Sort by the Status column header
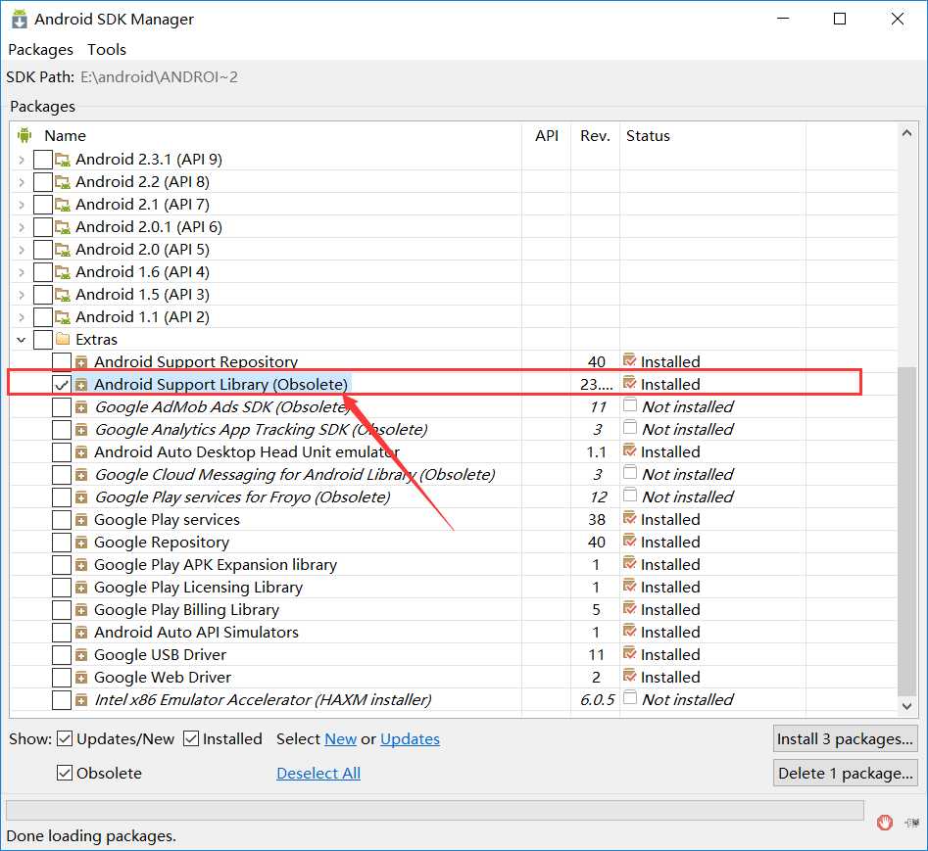The image size is (928, 851). point(648,135)
